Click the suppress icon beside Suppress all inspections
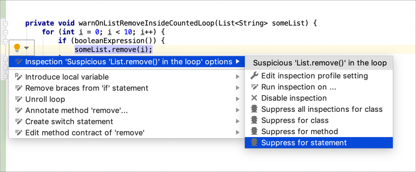This screenshot has height=172, width=416. point(254,109)
